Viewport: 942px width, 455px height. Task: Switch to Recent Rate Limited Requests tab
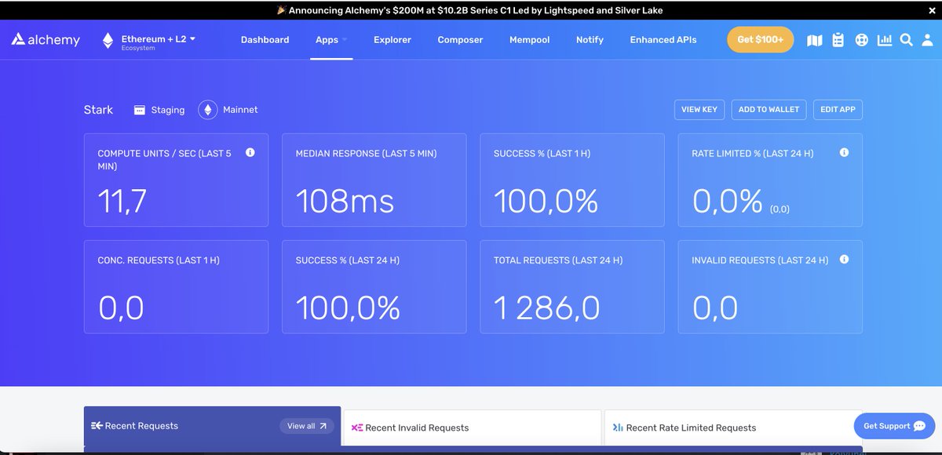point(733,429)
